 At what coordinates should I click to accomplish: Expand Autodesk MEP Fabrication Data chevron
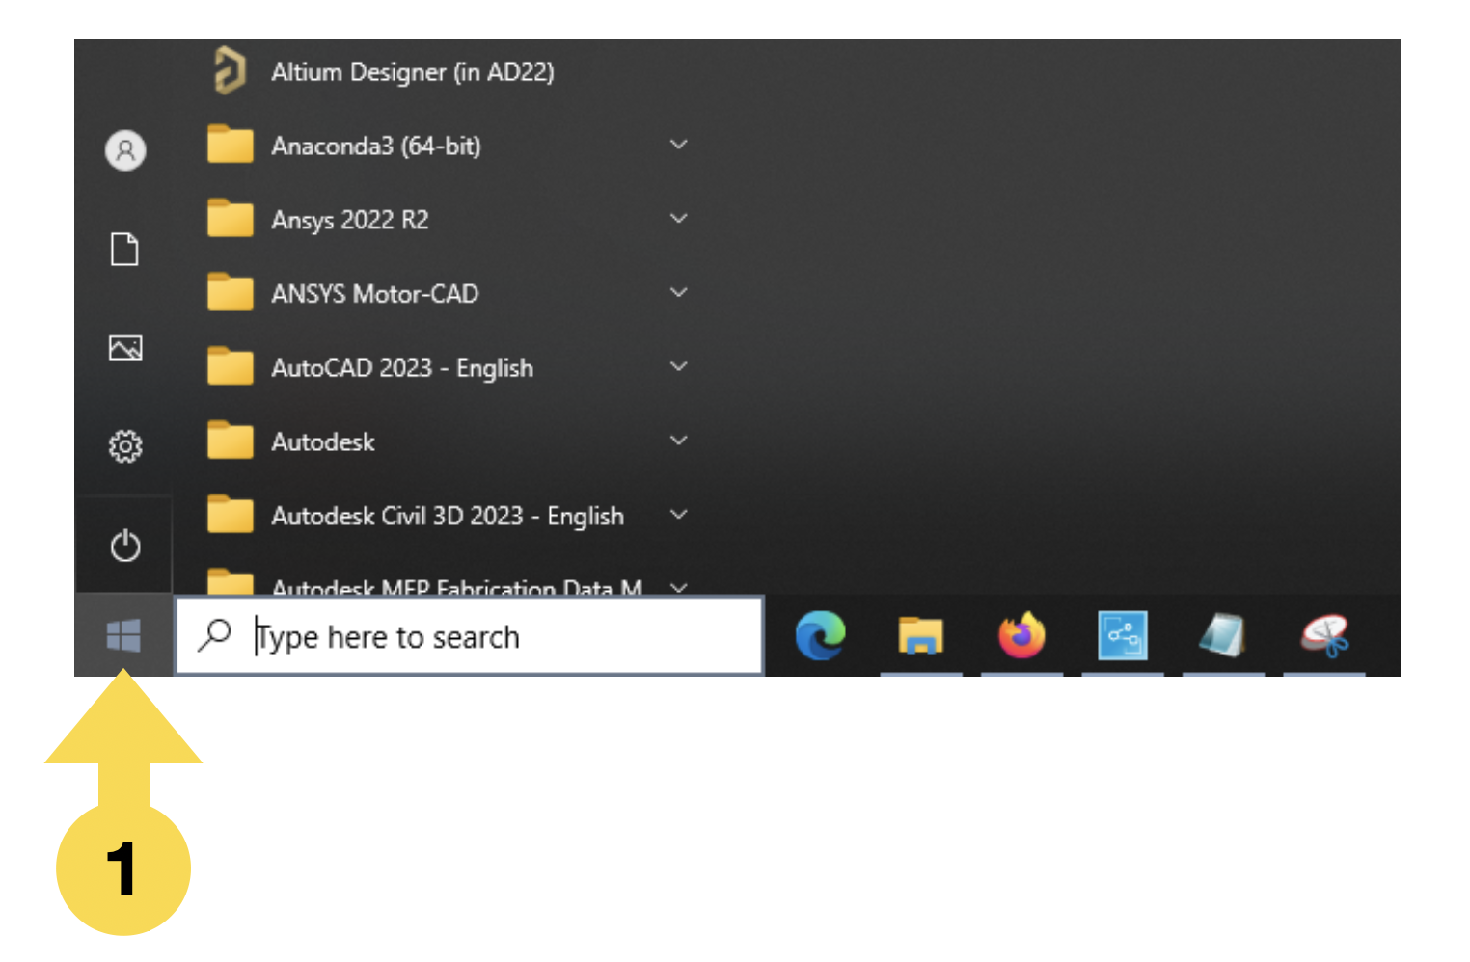click(x=679, y=586)
